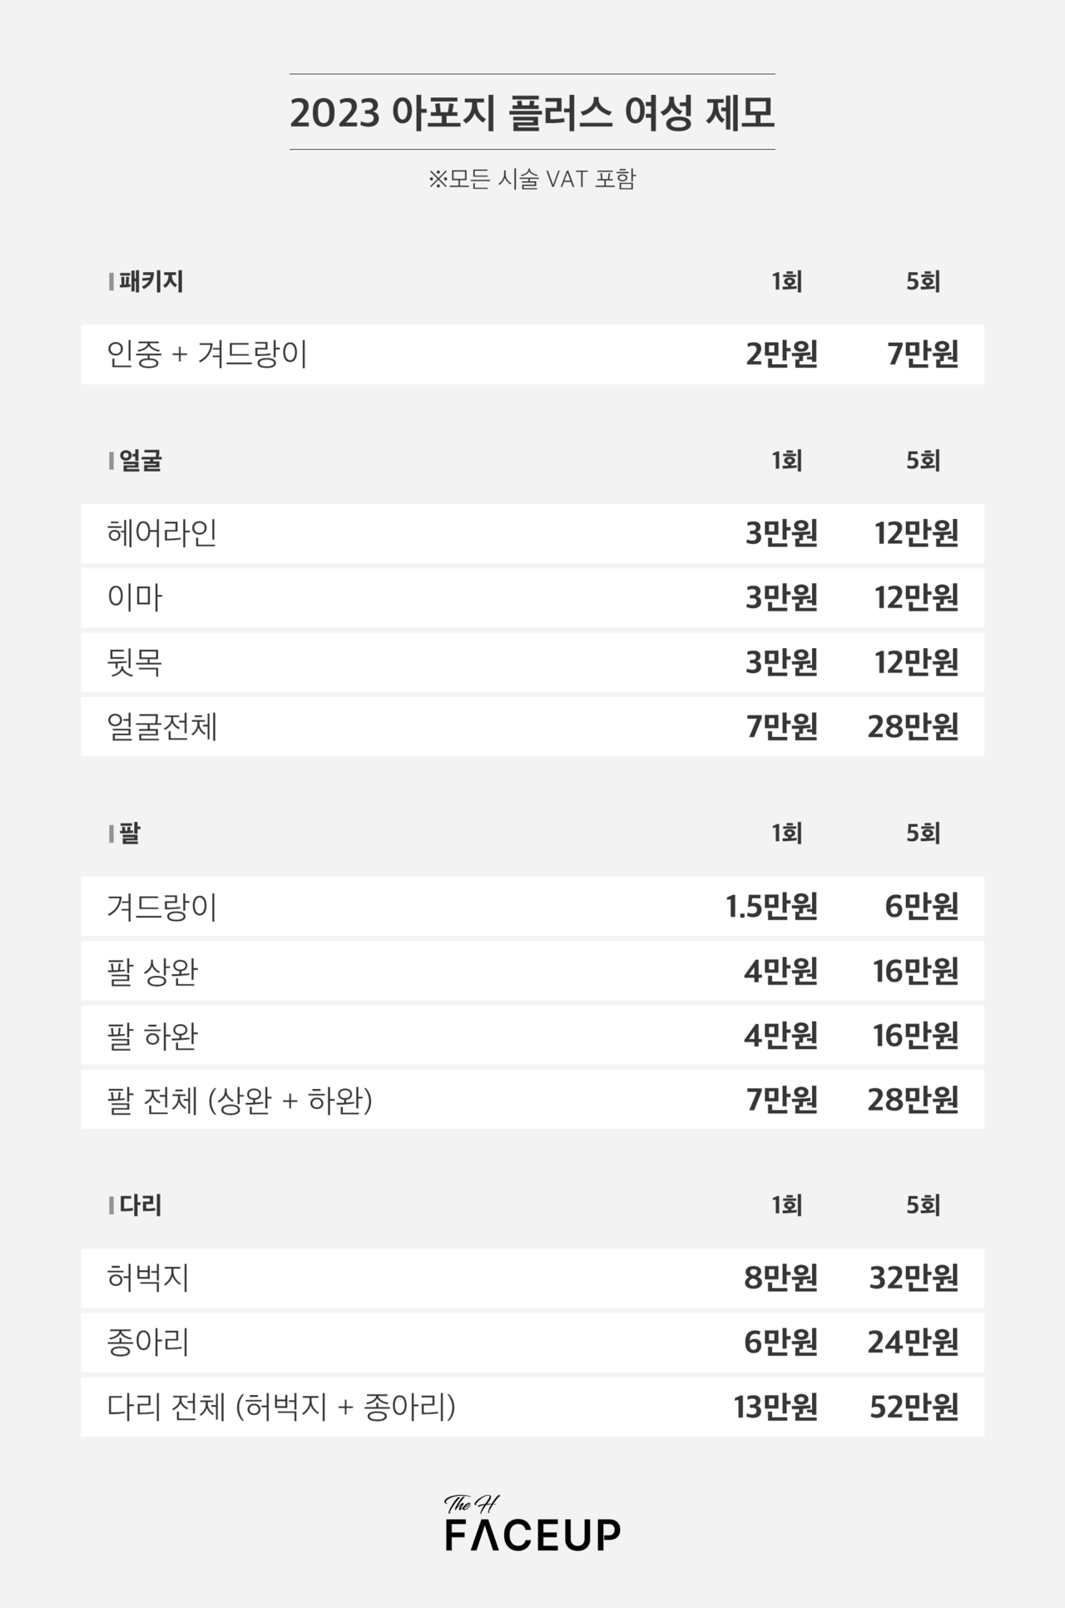
Task: Click the 겨드랑이 1.5만원 single-session price
Action: [x=771, y=906]
